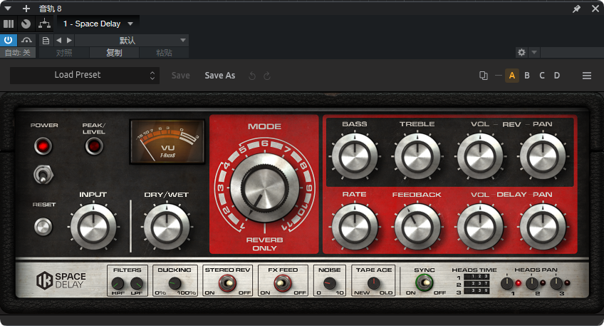Click the TREBLE knob

pyautogui.click(x=417, y=156)
